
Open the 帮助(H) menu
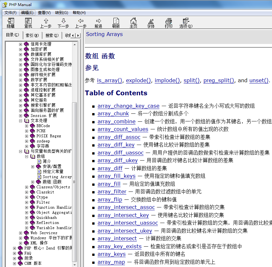tap(79, 13)
